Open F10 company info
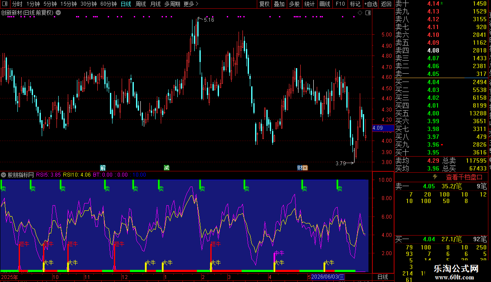This screenshot has width=491, height=282. [x=340, y=4]
